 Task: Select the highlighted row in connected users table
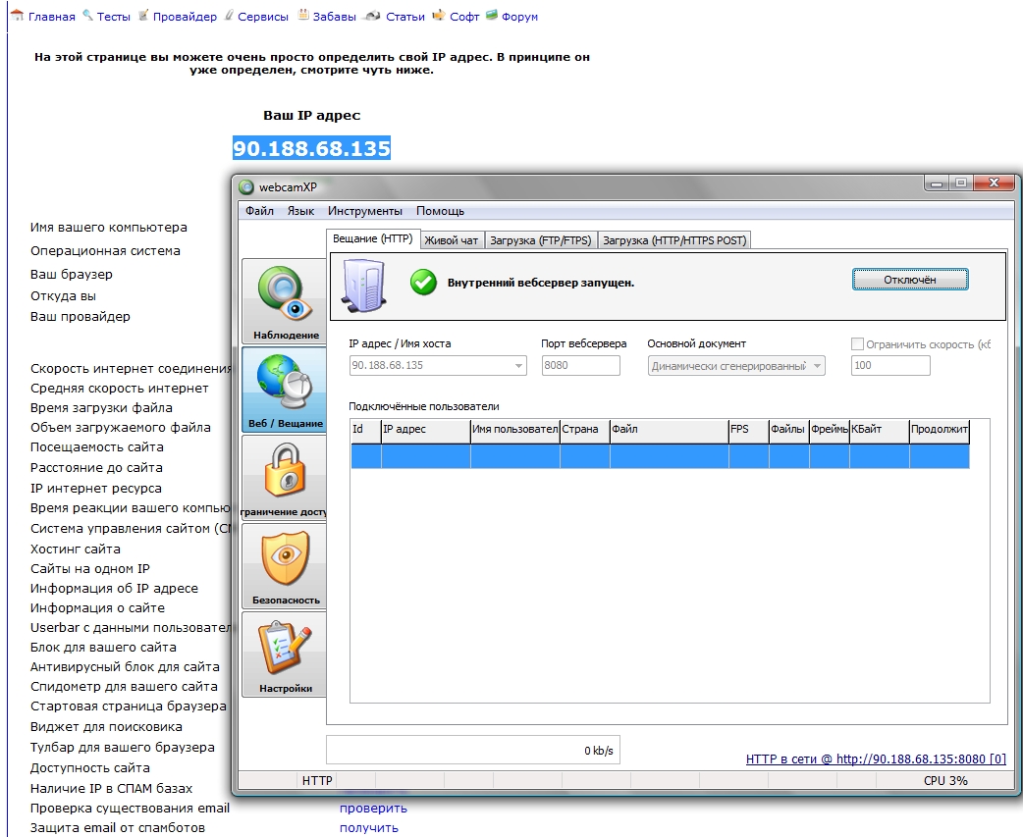coord(660,456)
